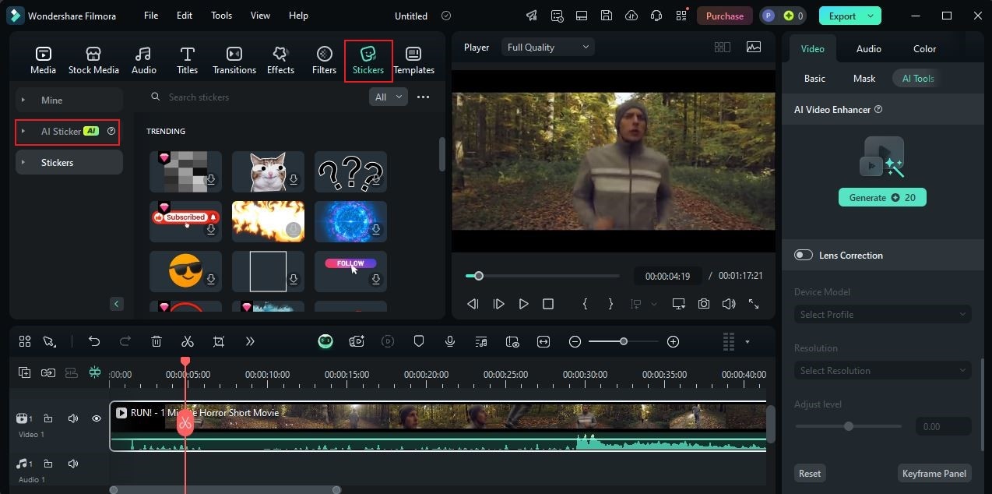Click the player volume speaker icon
Viewport: 992px width, 494px height.
pos(729,304)
